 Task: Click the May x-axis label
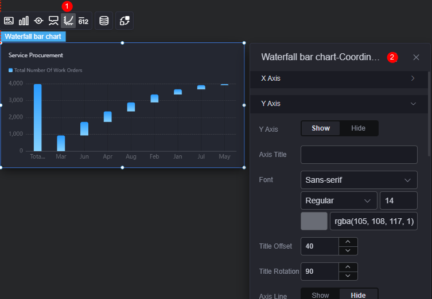click(224, 156)
